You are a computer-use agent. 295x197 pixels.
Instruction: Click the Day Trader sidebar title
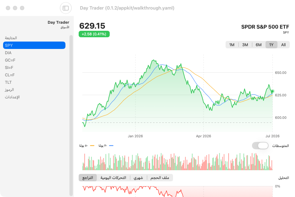tap(58, 22)
